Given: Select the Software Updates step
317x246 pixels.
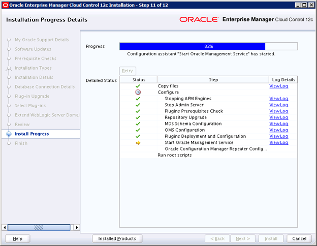Looking at the screenshot, I should pos(33,49).
